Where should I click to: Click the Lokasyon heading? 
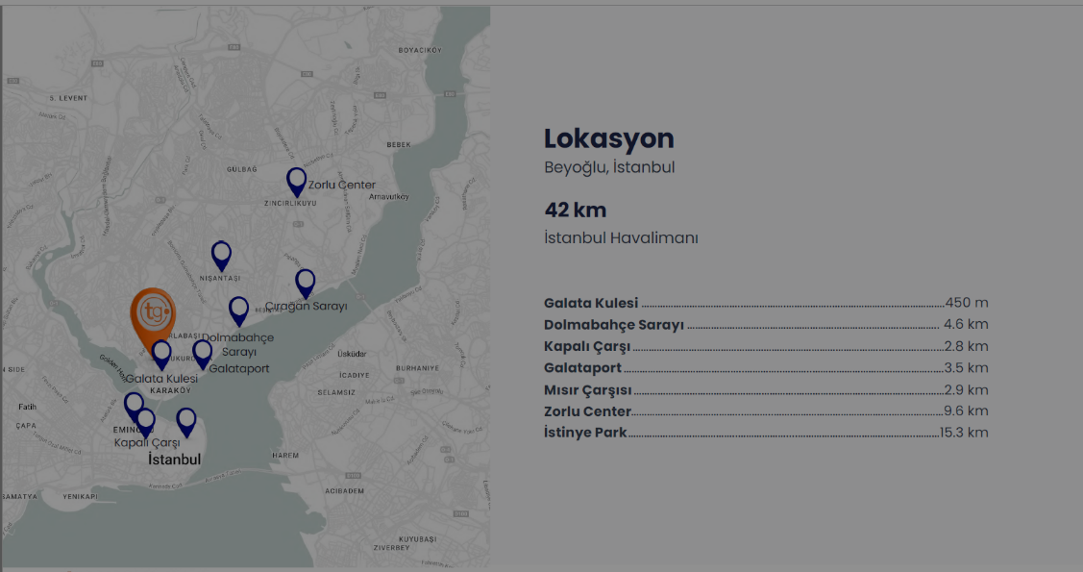pyautogui.click(x=609, y=138)
